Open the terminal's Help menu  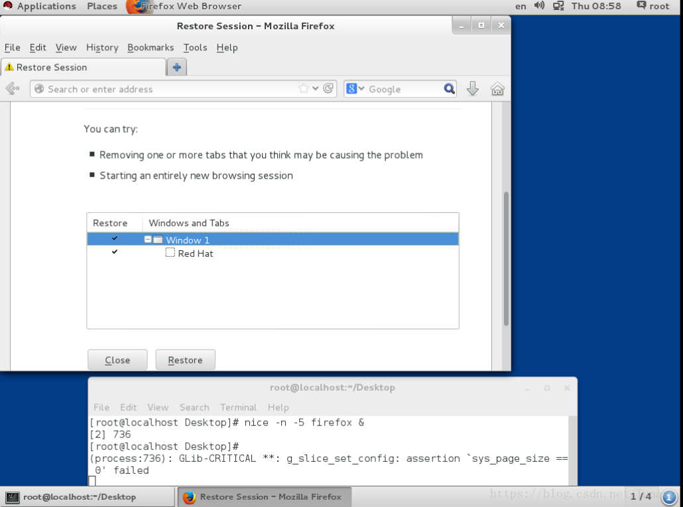278,407
